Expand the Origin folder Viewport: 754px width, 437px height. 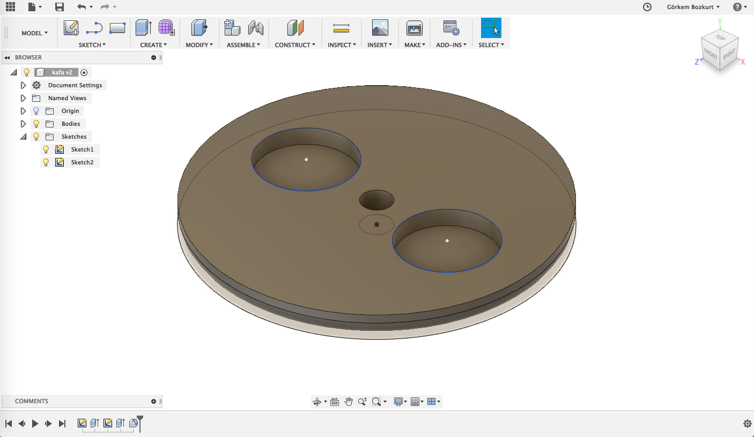[x=23, y=111]
